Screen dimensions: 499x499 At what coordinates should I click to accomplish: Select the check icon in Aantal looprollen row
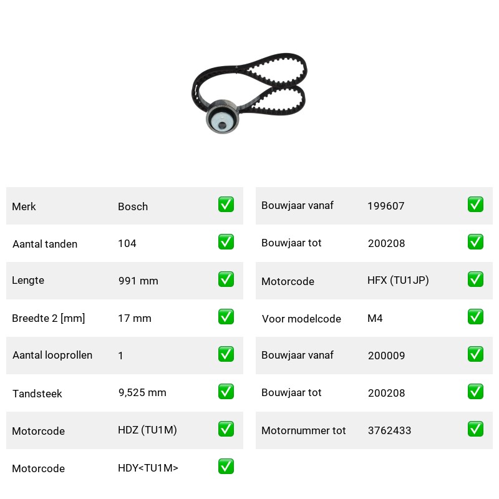(226, 354)
